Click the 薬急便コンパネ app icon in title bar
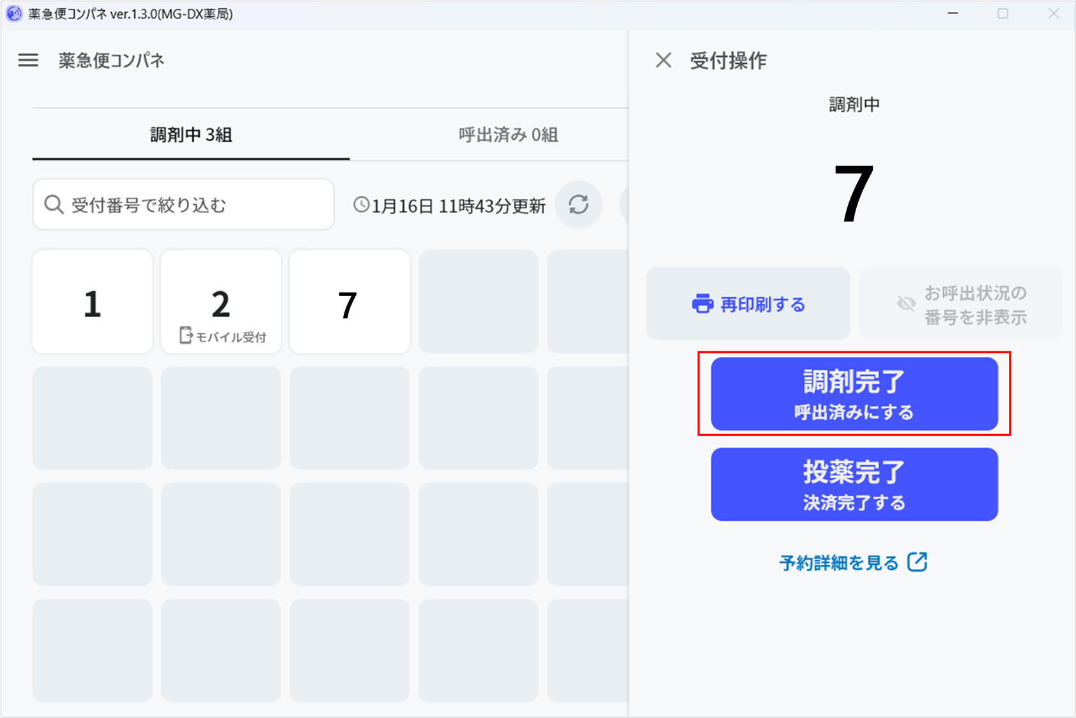The width and height of the screenshot is (1076, 718). point(14,13)
